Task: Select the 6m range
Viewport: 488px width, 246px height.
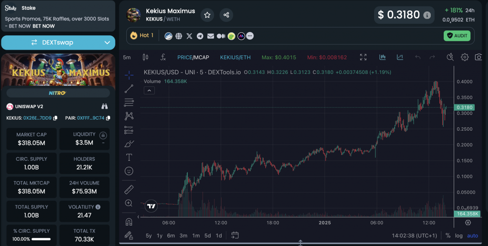Action: pyautogui.click(x=171, y=236)
